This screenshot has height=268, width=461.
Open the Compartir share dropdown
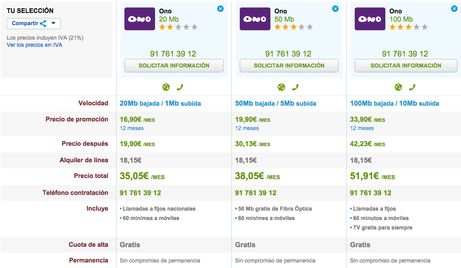(33, 23)
